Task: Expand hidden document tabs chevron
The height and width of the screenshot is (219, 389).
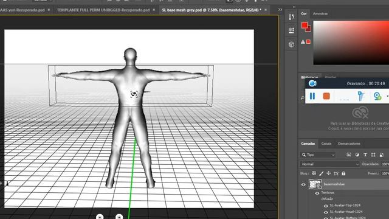Action: (280, 10)
